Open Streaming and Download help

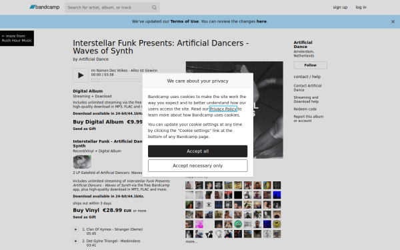(x=306, y=99)
